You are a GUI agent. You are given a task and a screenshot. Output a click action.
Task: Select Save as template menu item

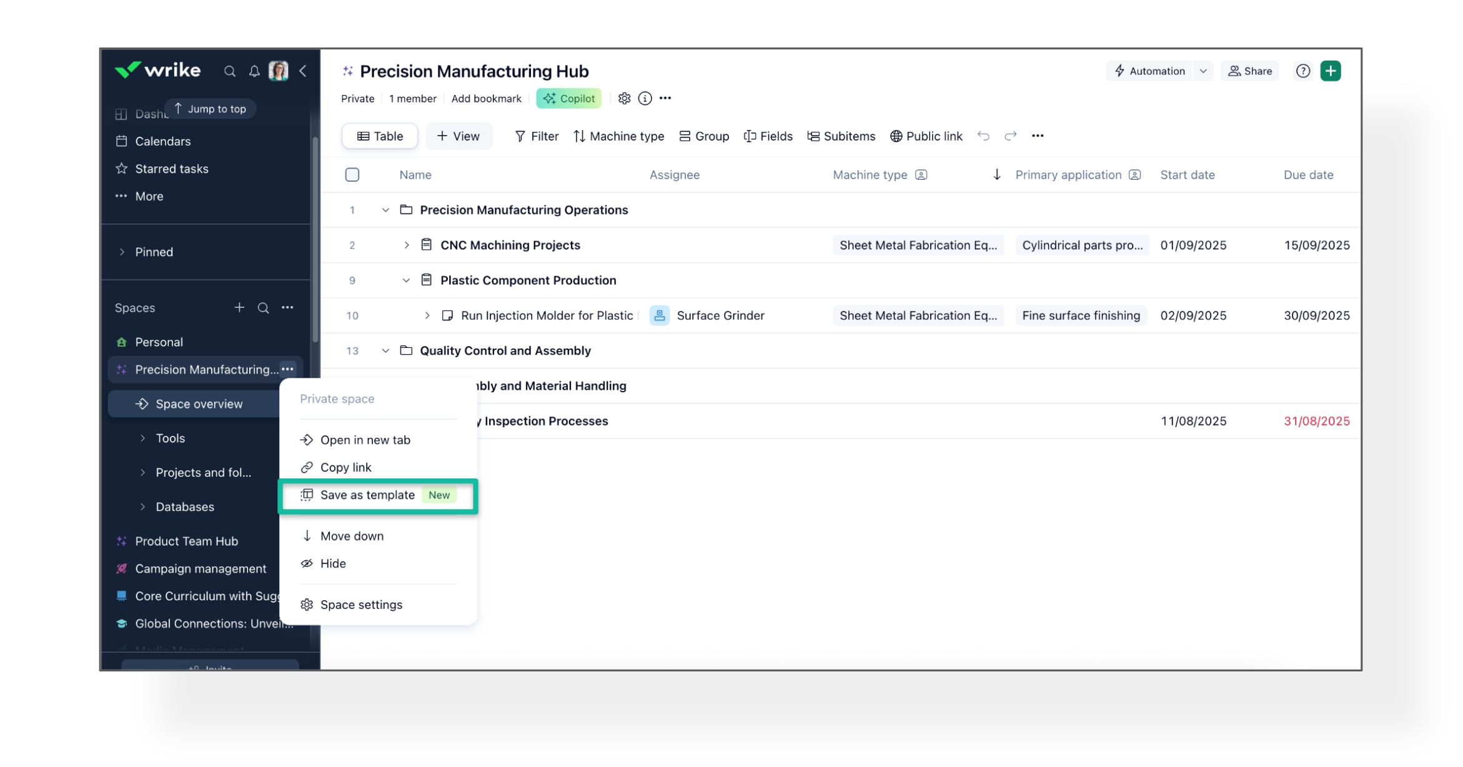coord(367,495)
